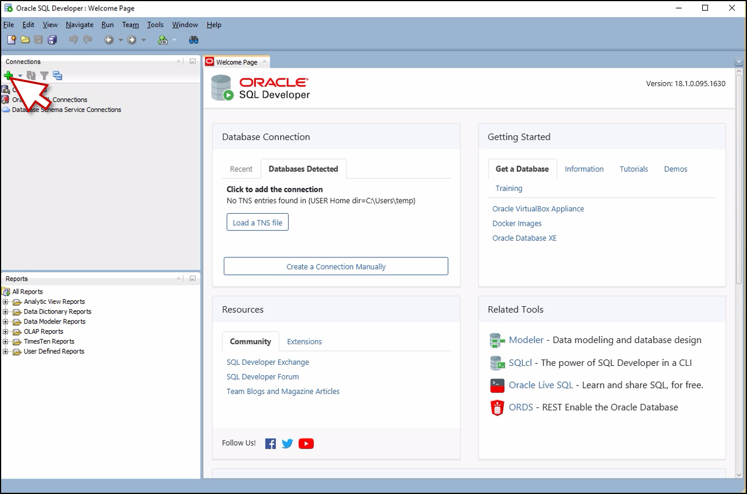Screen dimensions: 747x494
Task: Open the File menu
Action: click(x=9, y=25)
